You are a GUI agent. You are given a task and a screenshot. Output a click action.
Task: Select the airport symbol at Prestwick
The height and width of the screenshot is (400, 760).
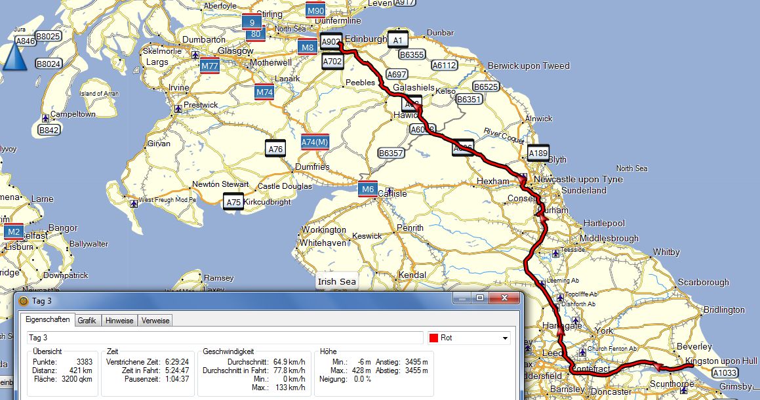pos(178,108)
